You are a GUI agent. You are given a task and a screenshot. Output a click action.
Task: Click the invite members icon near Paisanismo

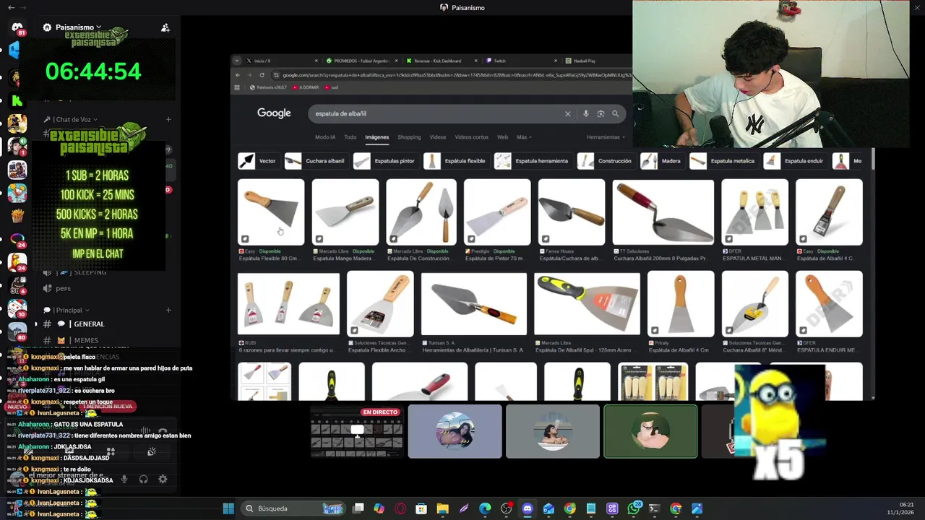(165, 27)
